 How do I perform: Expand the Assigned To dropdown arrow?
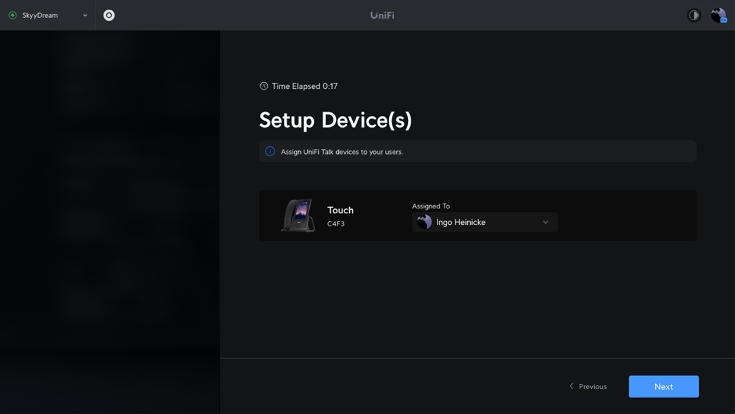point(545,222)
